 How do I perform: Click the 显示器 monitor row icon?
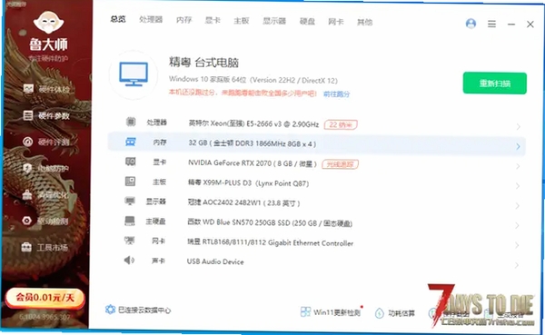(x=130, y=201)
